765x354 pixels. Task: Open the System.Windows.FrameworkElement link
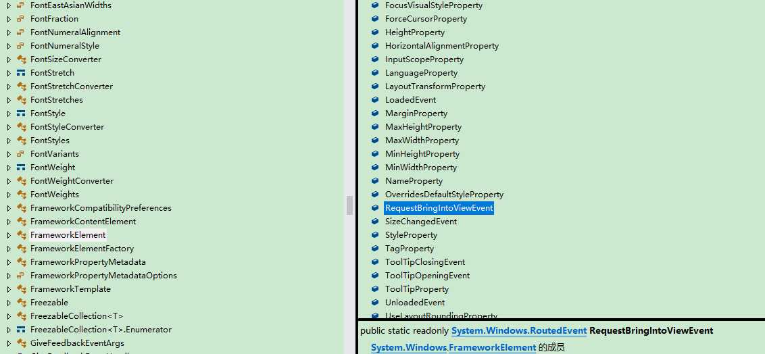click(453, 348)
